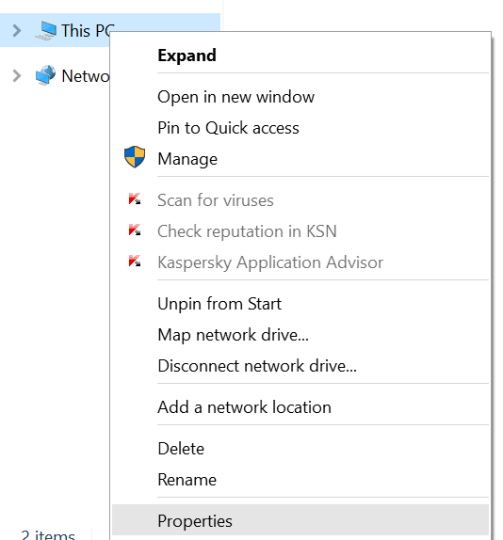Viewport: 503px width, 540px height.
Task: Click the This PC computer icon
Action: (46, 31)
